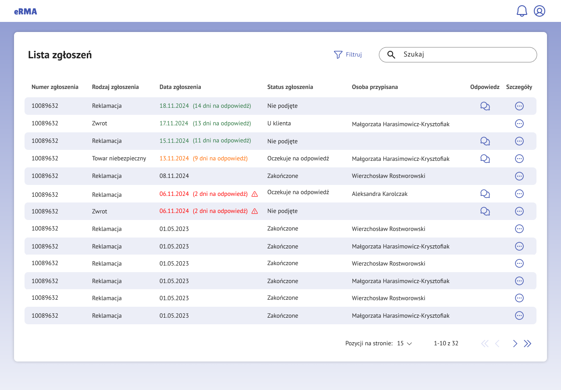Go to the next page of results

(x=515, y=344)
